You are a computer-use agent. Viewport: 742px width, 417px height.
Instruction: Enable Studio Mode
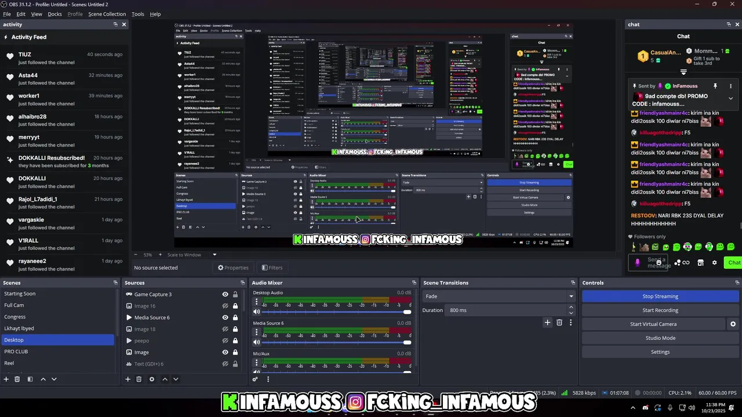point(660,338)
